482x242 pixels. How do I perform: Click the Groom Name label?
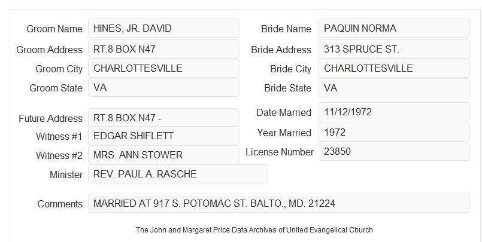[54, 29]
